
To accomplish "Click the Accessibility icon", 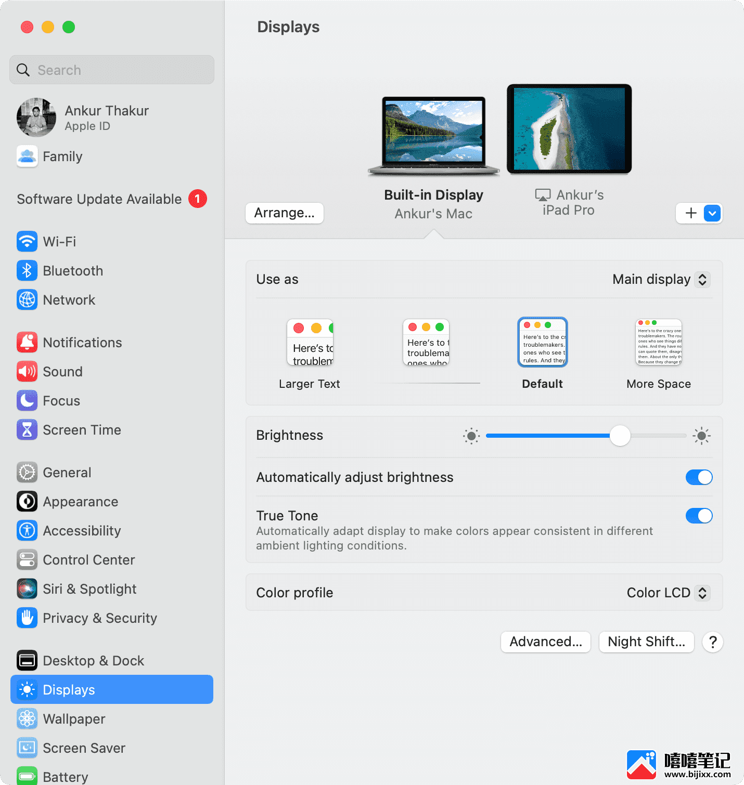I will tap(27, 530).
